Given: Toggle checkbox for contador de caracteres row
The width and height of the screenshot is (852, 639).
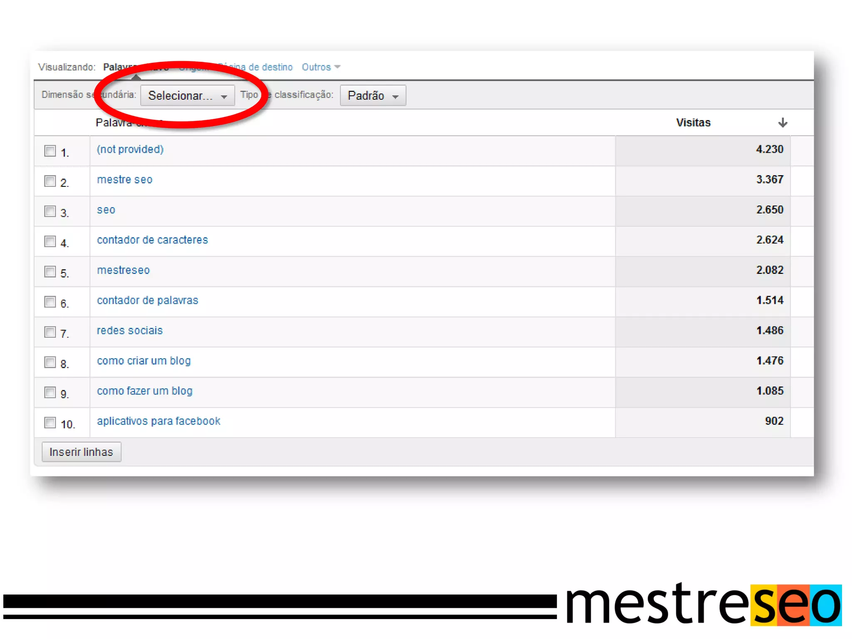Looking at the screenshot, I should pos(50,241).
